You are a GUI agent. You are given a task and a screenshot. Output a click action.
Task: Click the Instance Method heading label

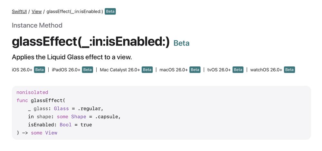(37, 25)
